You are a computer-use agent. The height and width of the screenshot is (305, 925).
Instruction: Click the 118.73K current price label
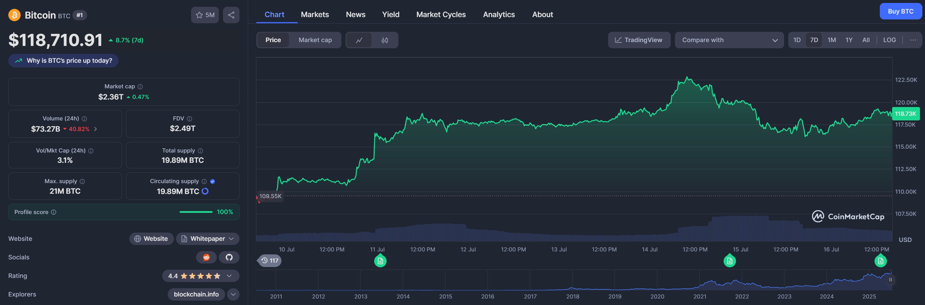(x=906, y=114)
